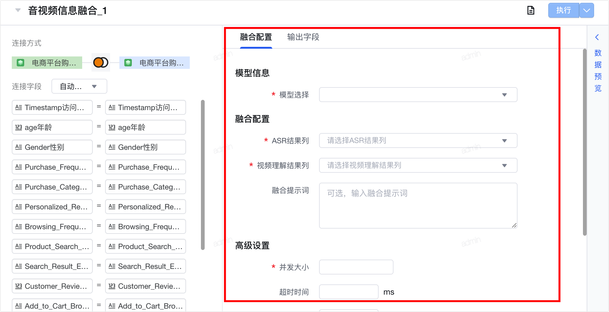Switch to the 融合配置 tab
The width and height of the screenshot is (609, 312).
[256, 37]
